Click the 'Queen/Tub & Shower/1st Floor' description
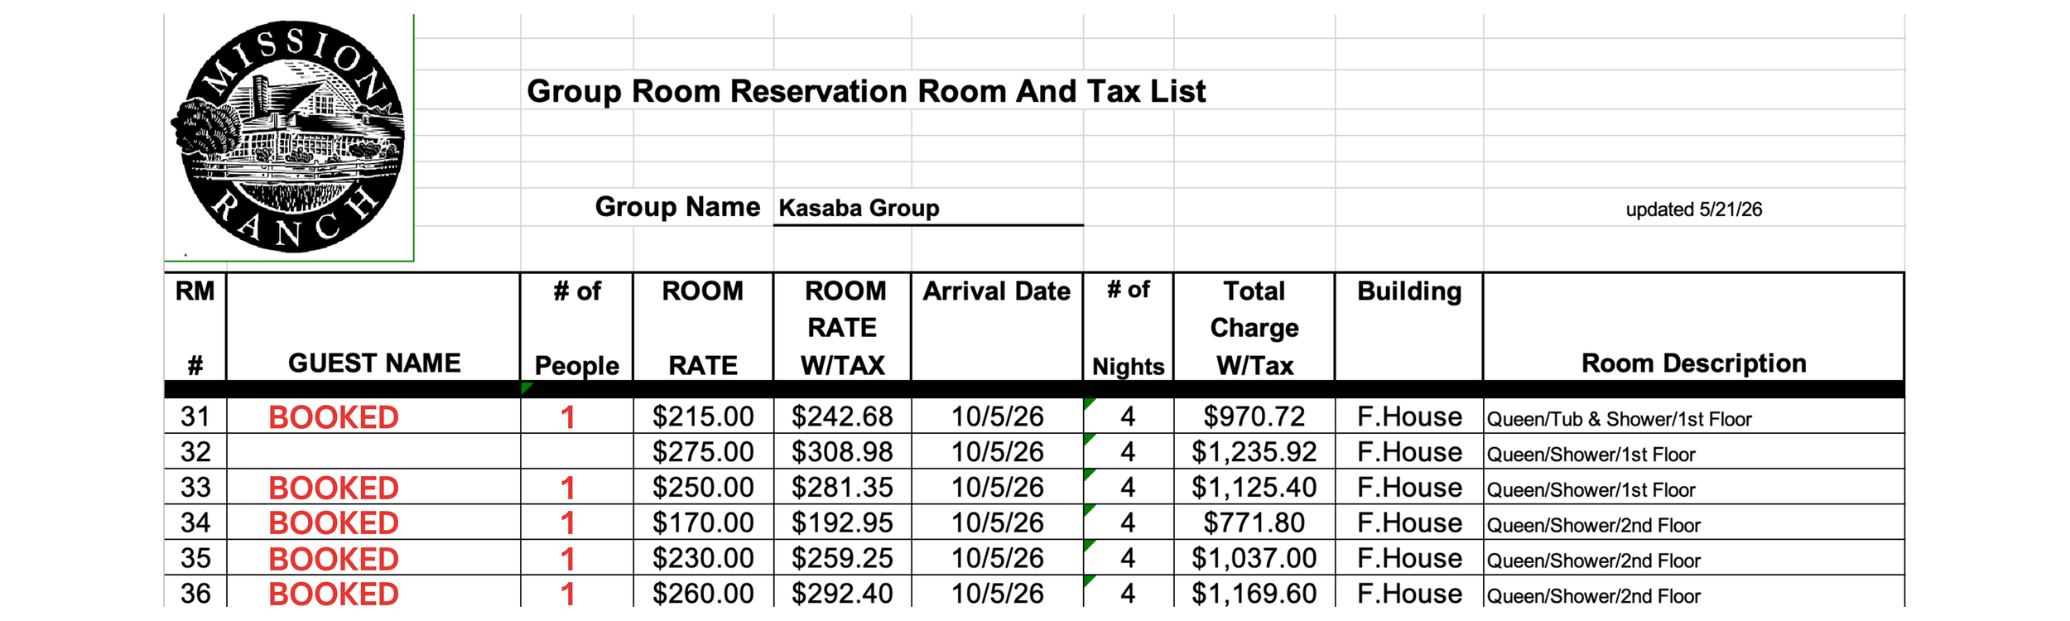This screenshot has height=621, width=2070. tap(1619, 419)
